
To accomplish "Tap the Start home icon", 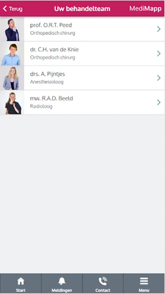I will [21, 281].
